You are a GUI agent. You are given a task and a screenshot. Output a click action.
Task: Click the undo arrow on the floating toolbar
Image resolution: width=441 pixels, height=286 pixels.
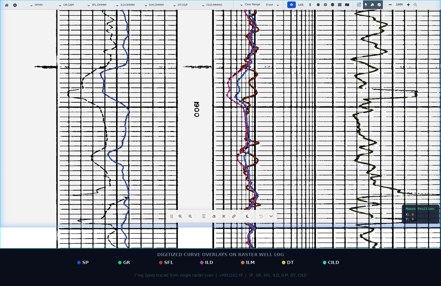261,216
